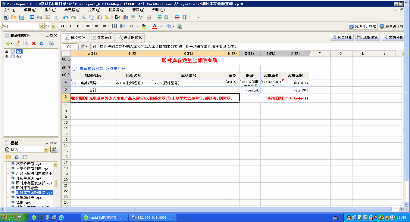Click the green globe hyperlink icon
The image size is (410, 222).
point(180,26)
